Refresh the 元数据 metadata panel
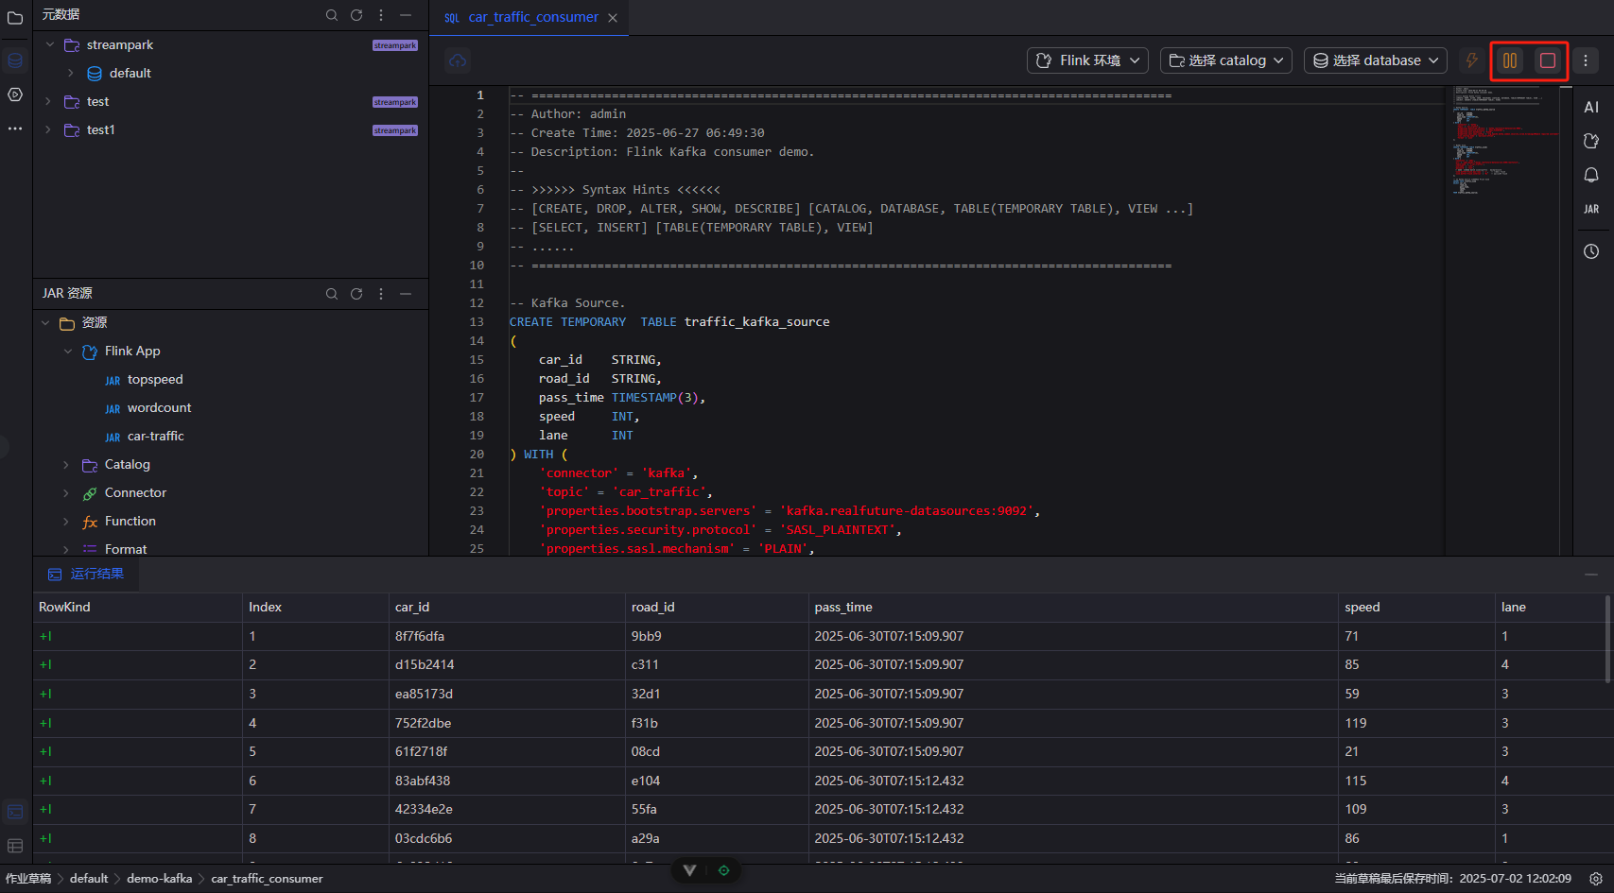Image resolution: width=1614 pixels, height=893 pixels. coord(356,15)
